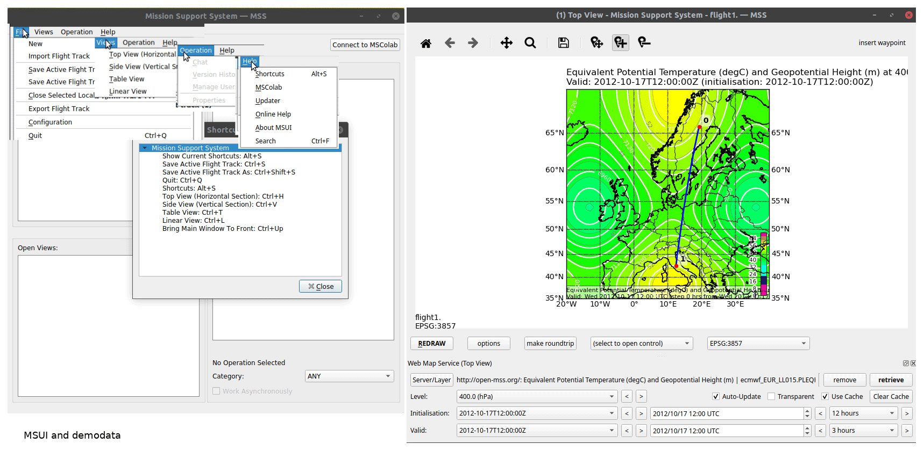The image size is (924, 451).
Task: Select the delete waypoint tool icon
Action: (x=644, y=43)
